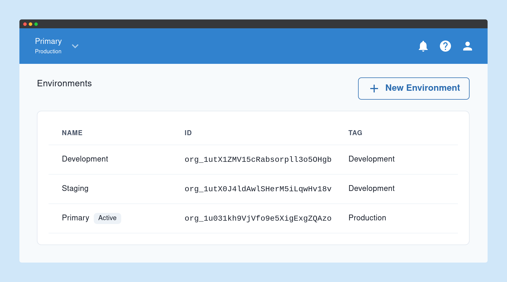Click the Development environment ID
Image resolution: width=507 pixels, height=282 pixels.
tap(258, 159)
